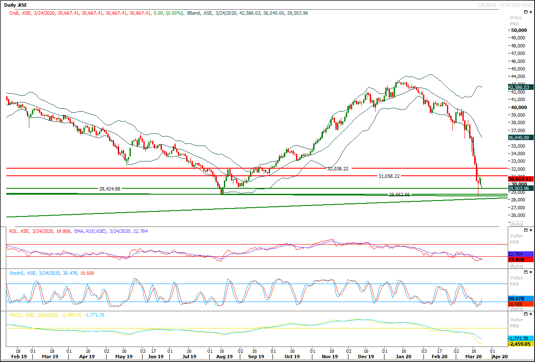Click the 22.784 EMA value tag
This screenshot has width=535, height=362.
520,254
